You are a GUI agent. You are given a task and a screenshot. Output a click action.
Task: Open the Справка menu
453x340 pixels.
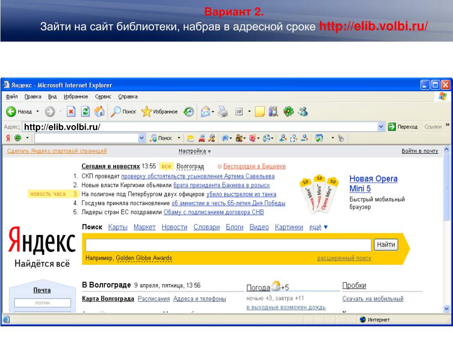pyautogui.click(x=128, y=97)
